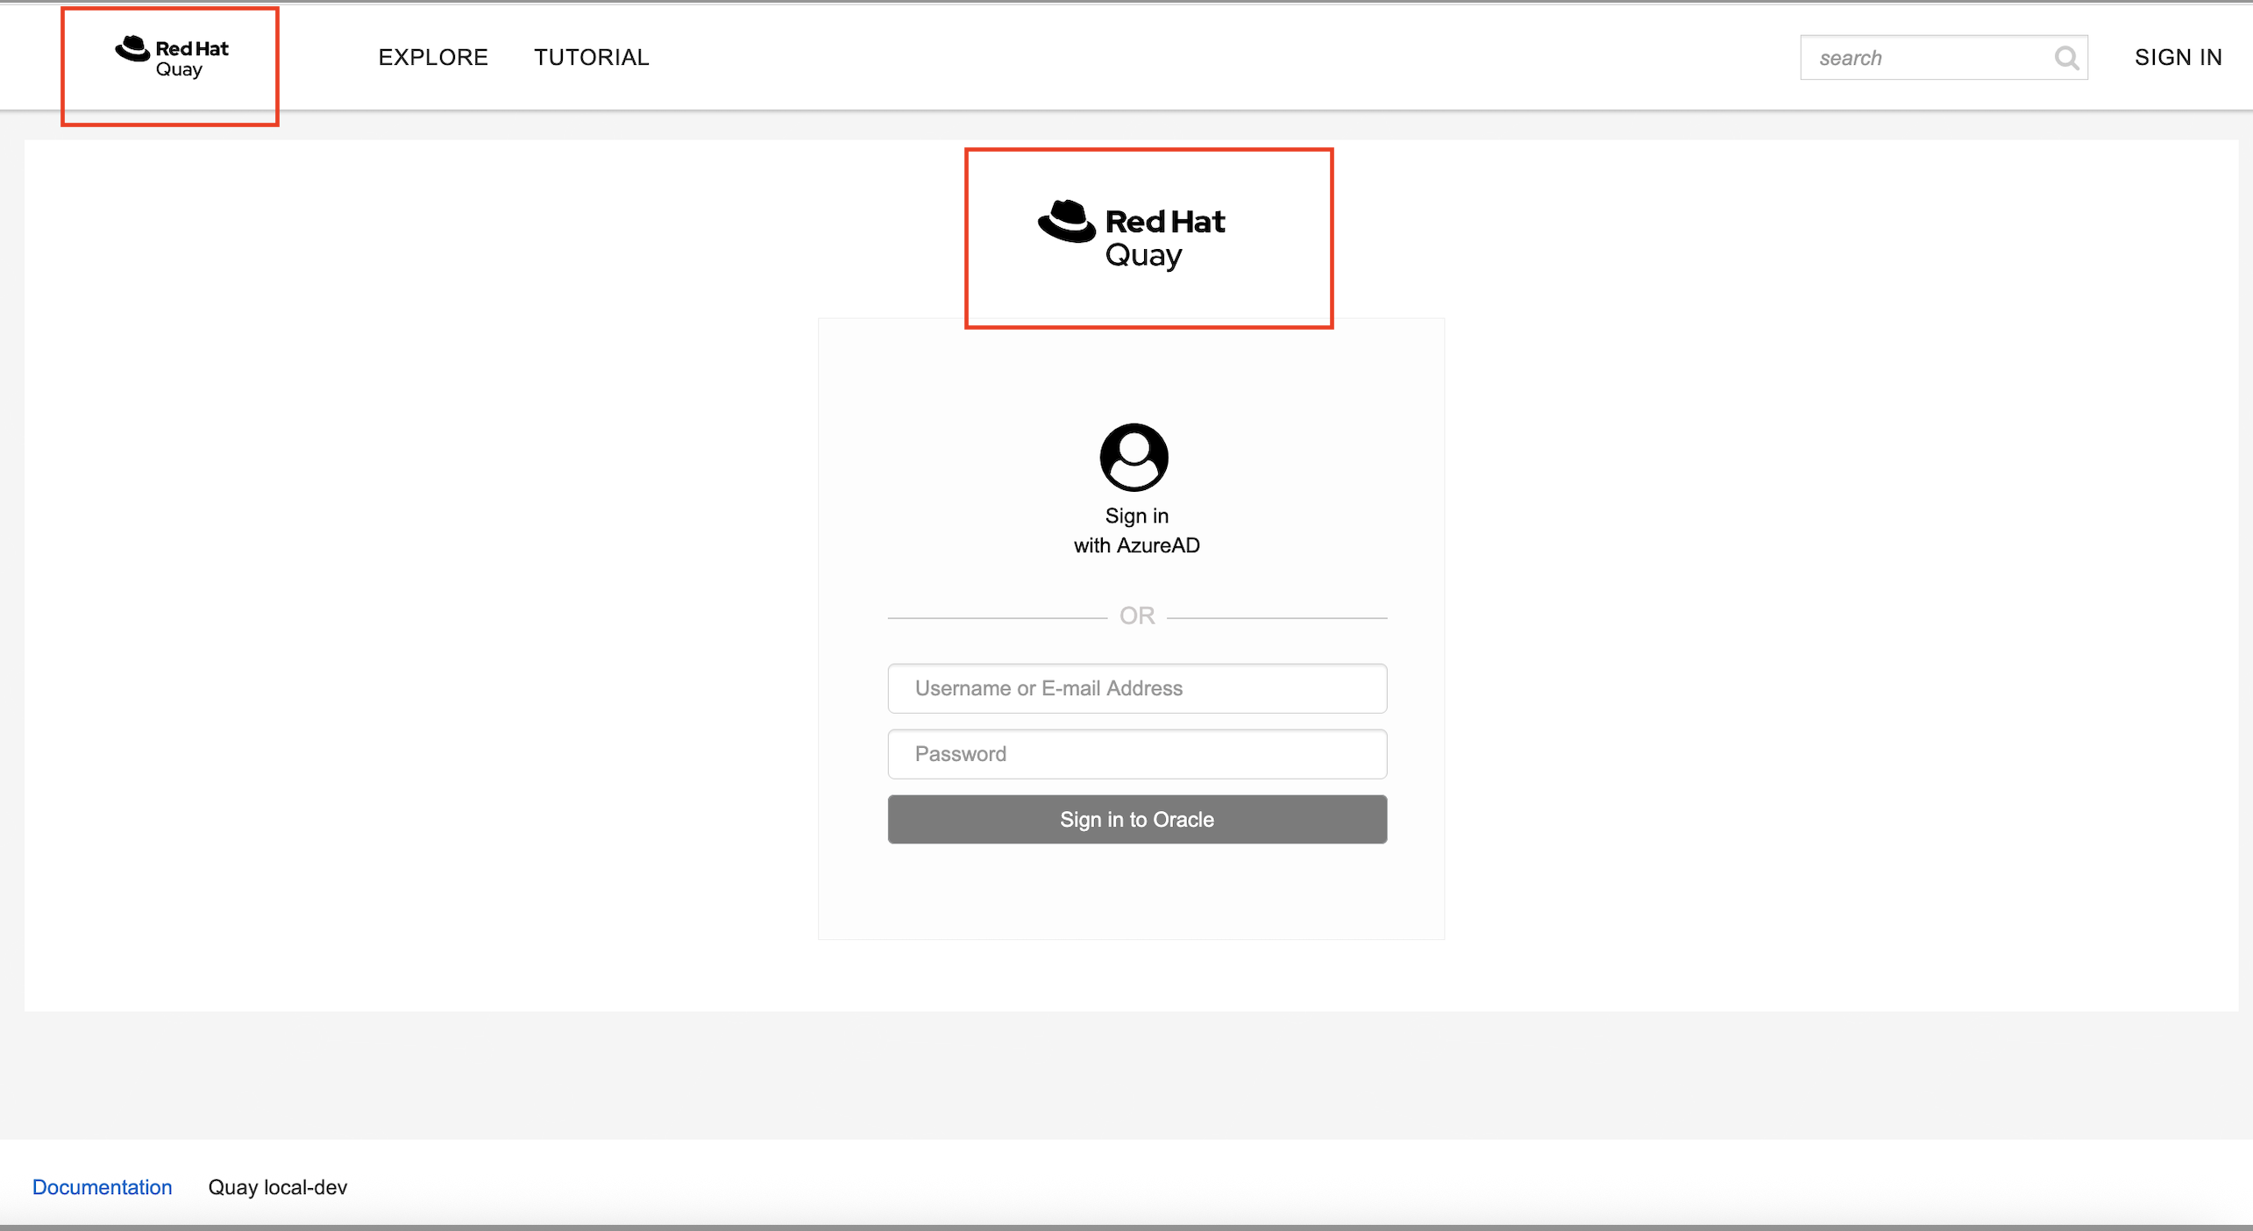This screenshot has width=2253, height=1231.
Task: Focus the Password field
Action: click(1137, 754)
